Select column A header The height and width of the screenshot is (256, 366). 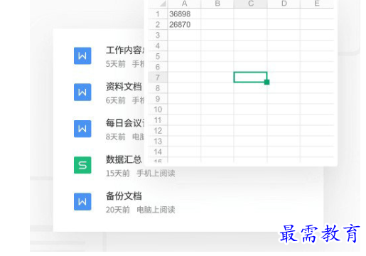pyautogui.click(x=184, y=4)
